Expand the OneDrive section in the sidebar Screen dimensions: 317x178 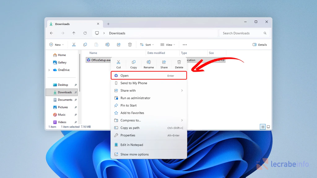click(x=50, y=70)
